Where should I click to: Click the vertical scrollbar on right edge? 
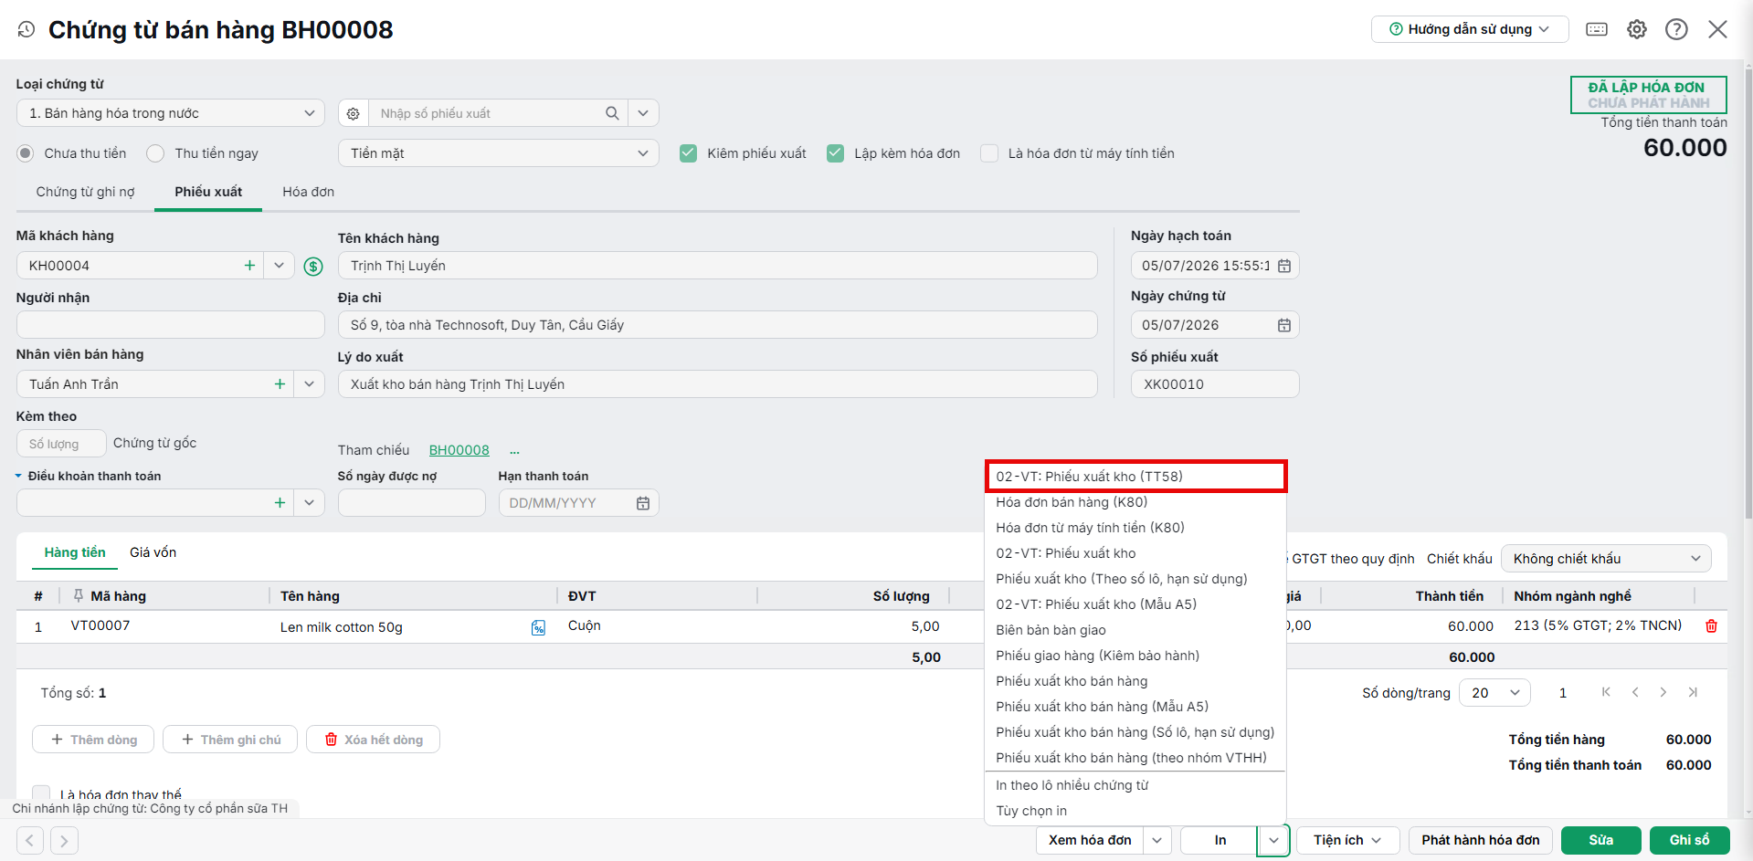pos(1748,292)
